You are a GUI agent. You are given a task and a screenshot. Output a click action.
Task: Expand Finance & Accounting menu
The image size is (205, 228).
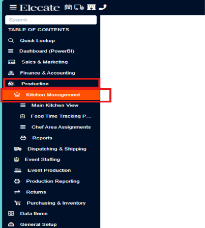47,73
